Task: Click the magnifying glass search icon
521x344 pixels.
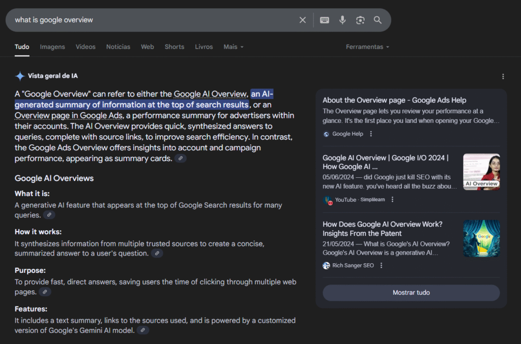Action: click(378, 20)
